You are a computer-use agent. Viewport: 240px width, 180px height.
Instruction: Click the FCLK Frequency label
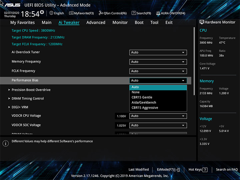23,71
